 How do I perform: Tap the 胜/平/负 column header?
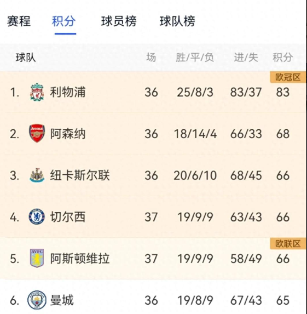point(195,58)
